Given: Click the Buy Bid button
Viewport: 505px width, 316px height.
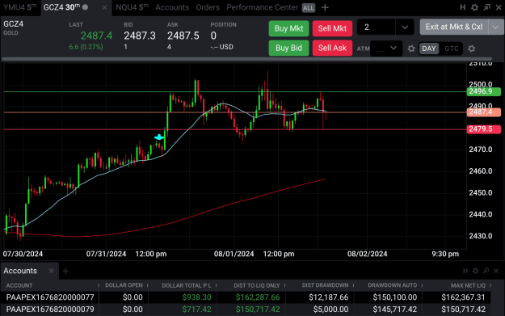Looking at the screenshot, I should tap(289, 48).
